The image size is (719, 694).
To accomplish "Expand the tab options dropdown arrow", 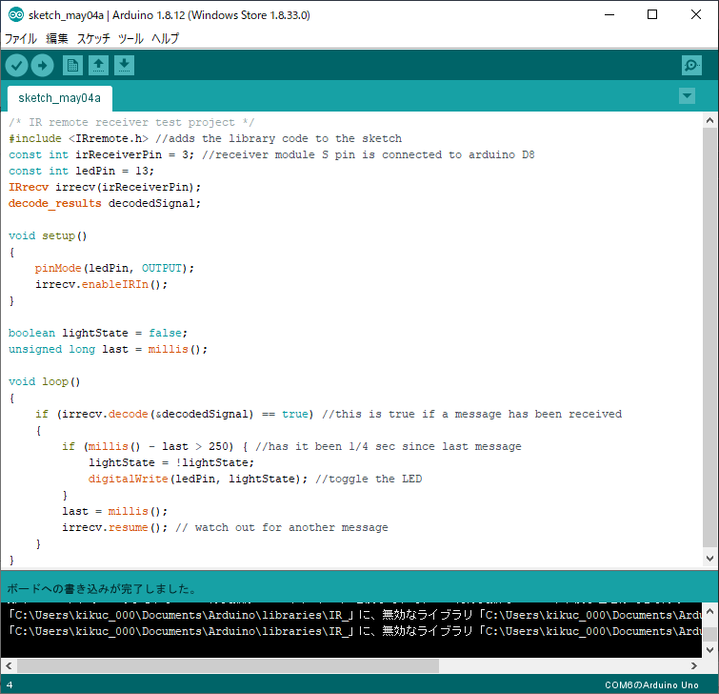I will (x=687, y=96).
